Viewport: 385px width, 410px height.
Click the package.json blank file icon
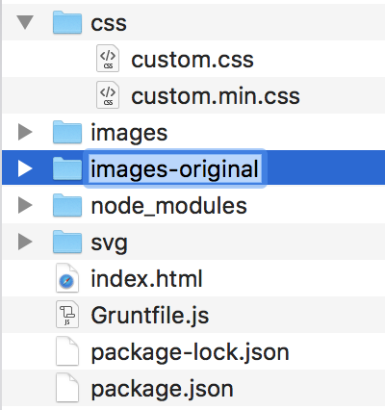(67, 388)
